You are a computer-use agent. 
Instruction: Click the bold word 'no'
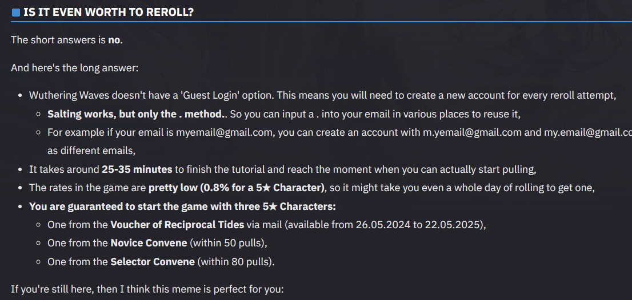(x=114, y=40)
